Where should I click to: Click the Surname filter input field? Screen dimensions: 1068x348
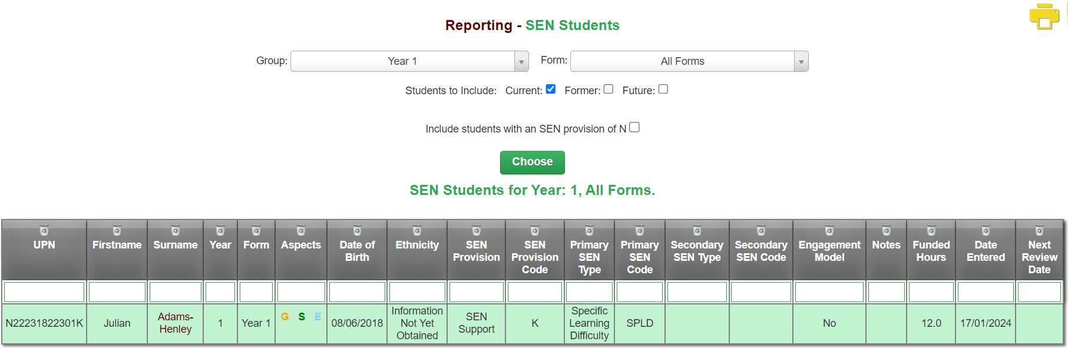pyautogui.click(x=176, y=292)
